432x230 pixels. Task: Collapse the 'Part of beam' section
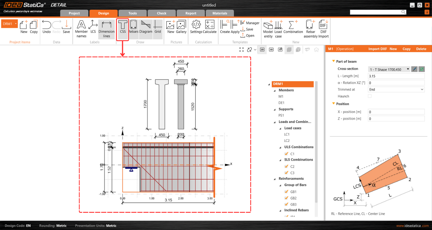coord(333,61)
